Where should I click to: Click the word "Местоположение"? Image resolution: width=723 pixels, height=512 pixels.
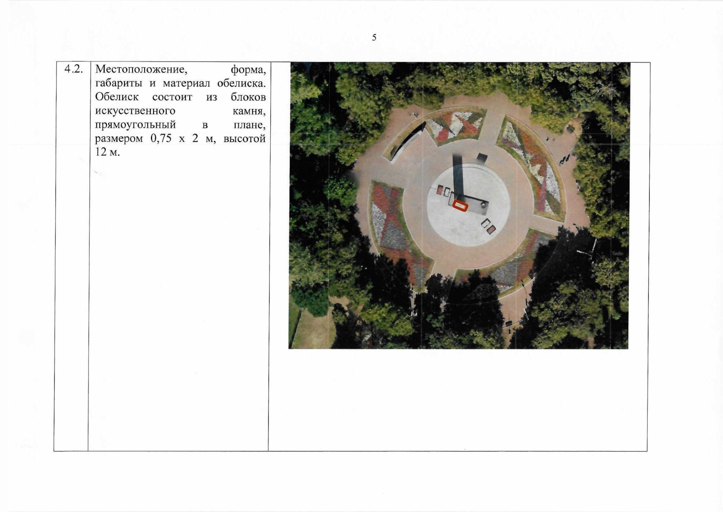coord(141,69)
